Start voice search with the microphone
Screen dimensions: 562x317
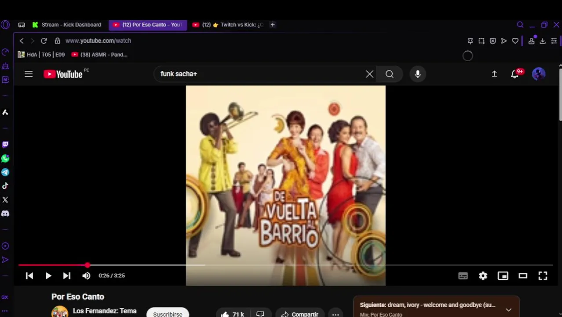tap(418, 74)
